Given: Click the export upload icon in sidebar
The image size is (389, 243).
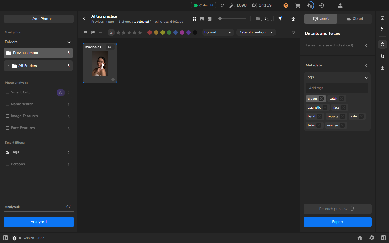Looking at the screenshot, I should click(x=383, y=68).
